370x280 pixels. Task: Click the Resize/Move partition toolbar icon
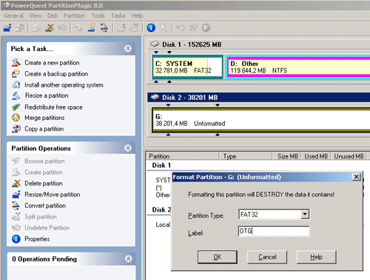tap(7, 27)
